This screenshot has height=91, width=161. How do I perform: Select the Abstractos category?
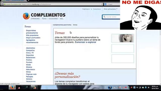(30, 48)
